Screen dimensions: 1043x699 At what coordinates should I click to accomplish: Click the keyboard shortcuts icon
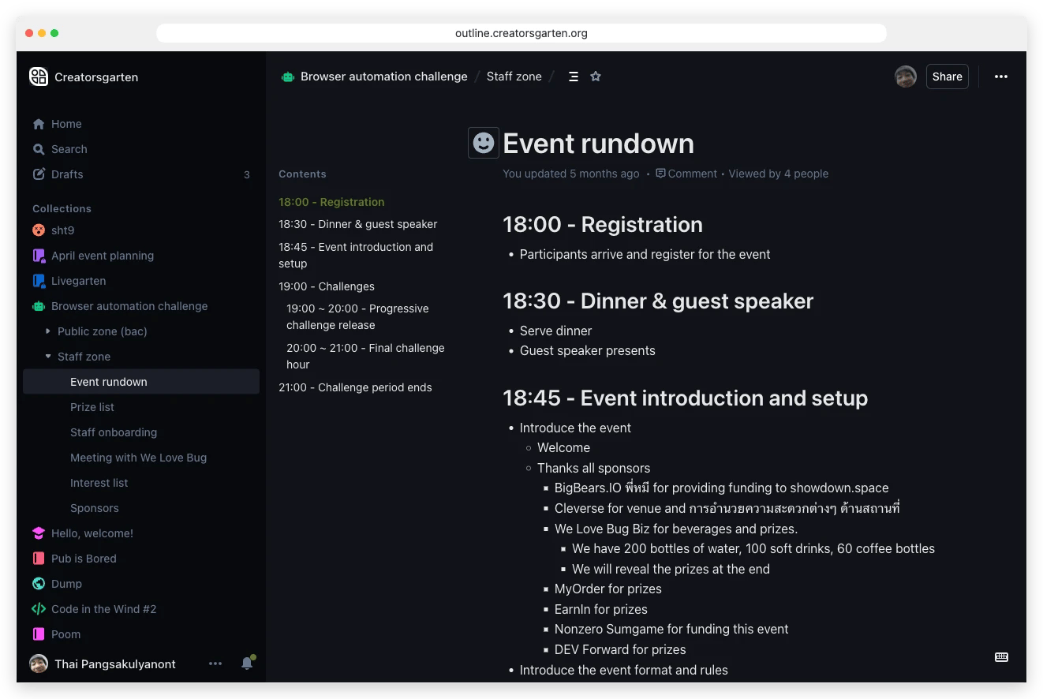1001,657
